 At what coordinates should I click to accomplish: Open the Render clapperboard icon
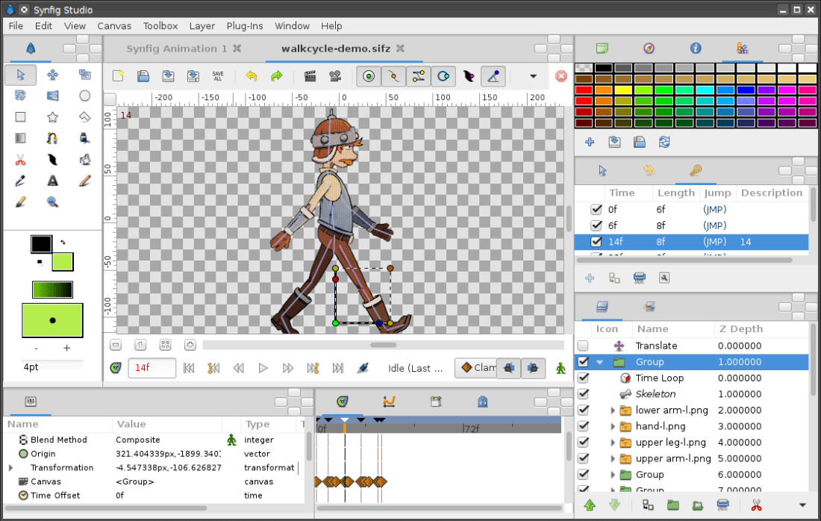point(310,76)
